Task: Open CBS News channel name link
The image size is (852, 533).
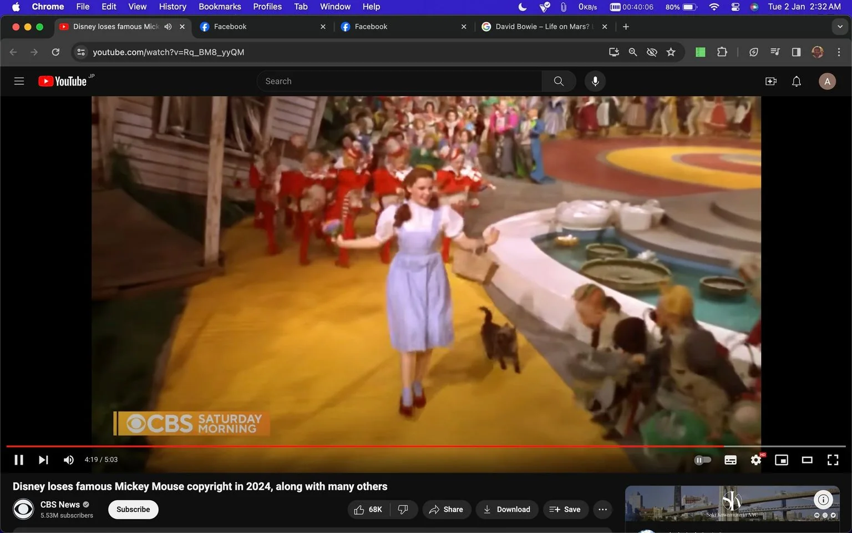Action: 60,504
